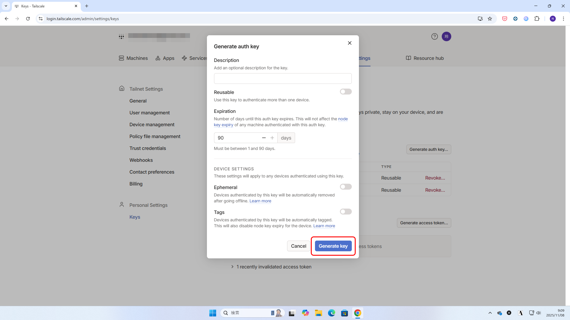Open the tab search dropdown arrow

(x=6, y=6)
